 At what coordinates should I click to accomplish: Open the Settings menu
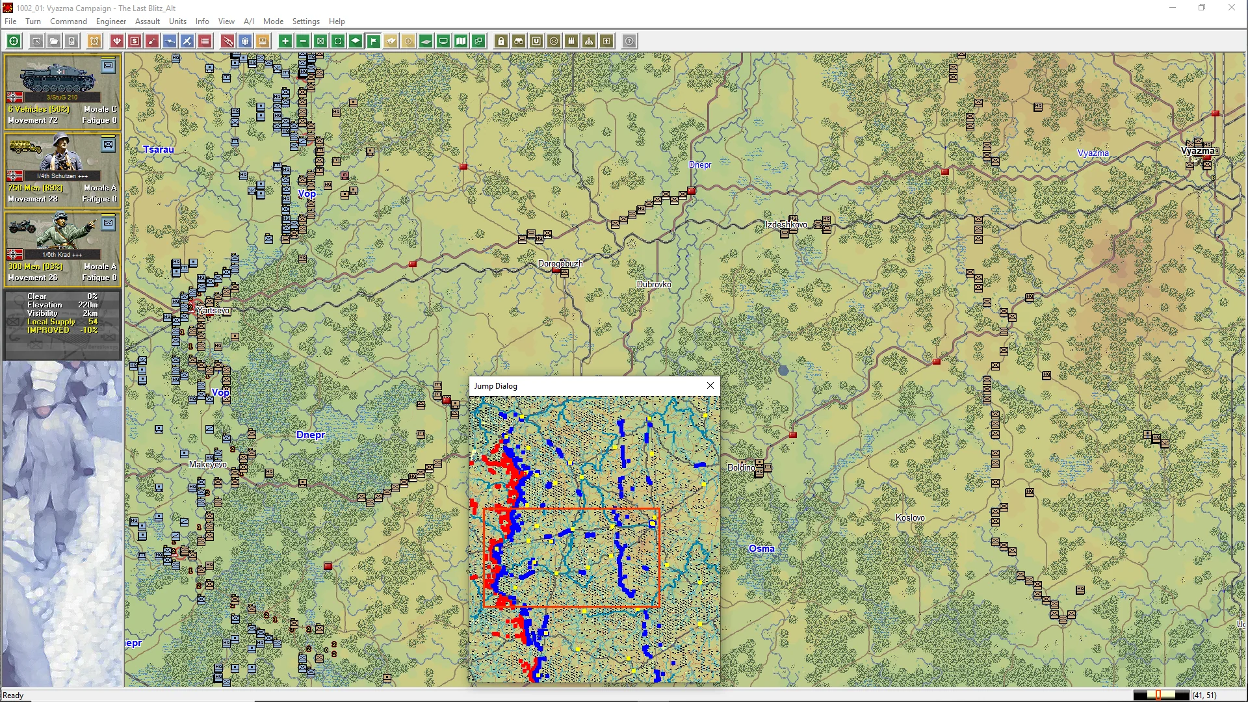[305, 21]
